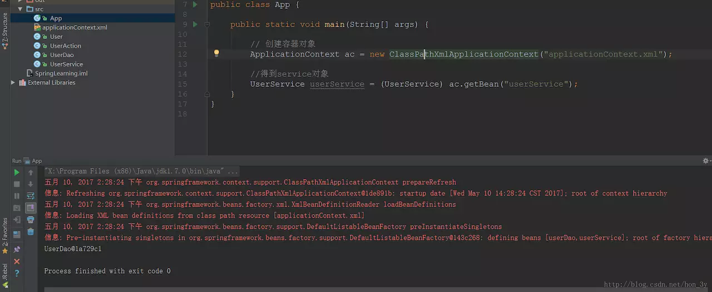
Task: Click "Process finished with exit code 0"
Action: pos(107,271)
